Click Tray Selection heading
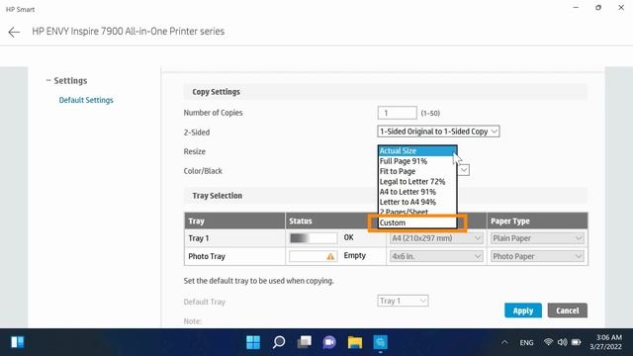This screenshot has height=356, width=633. coord(218,196)
